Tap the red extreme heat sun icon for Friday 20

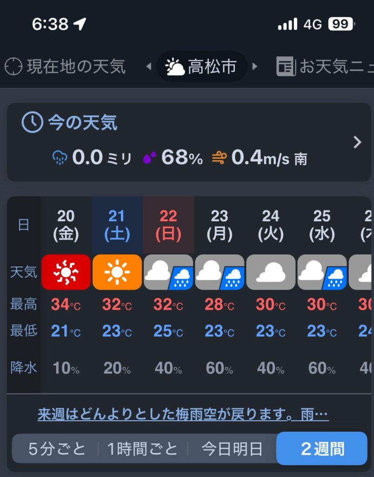pyautogui.click(x=66, y=272)
